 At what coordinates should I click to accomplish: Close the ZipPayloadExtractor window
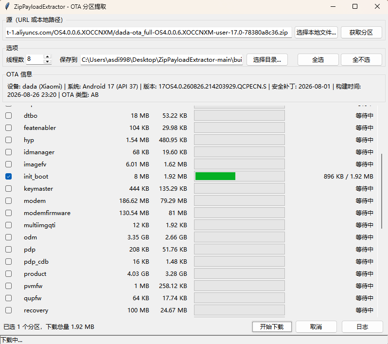click(377, 6)
